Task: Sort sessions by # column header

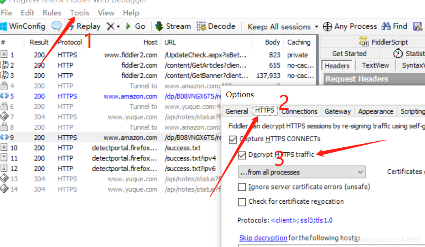Action: click(x=3, y=42)
